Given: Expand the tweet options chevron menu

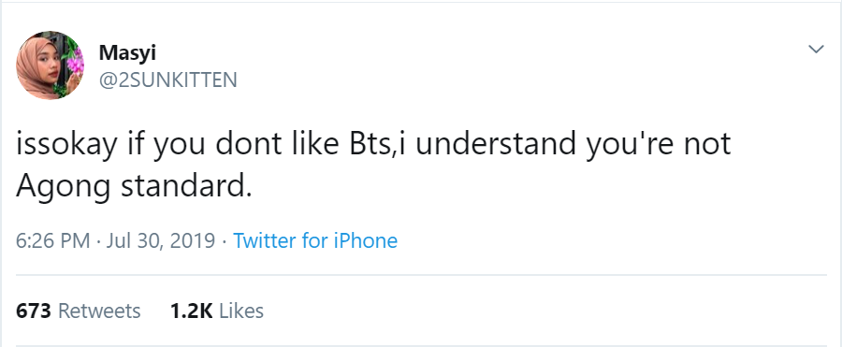Looking at the screenshot, I should [816, 50].
